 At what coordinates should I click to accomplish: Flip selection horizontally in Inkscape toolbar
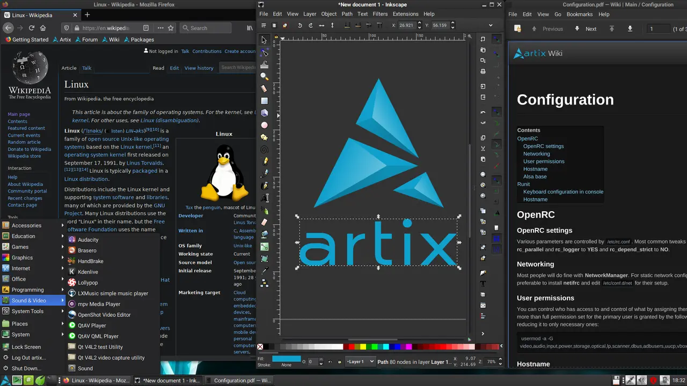321,25
